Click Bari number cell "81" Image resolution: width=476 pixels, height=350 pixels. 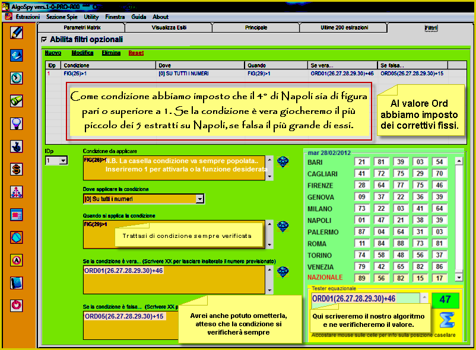click(x=381, y=162)
